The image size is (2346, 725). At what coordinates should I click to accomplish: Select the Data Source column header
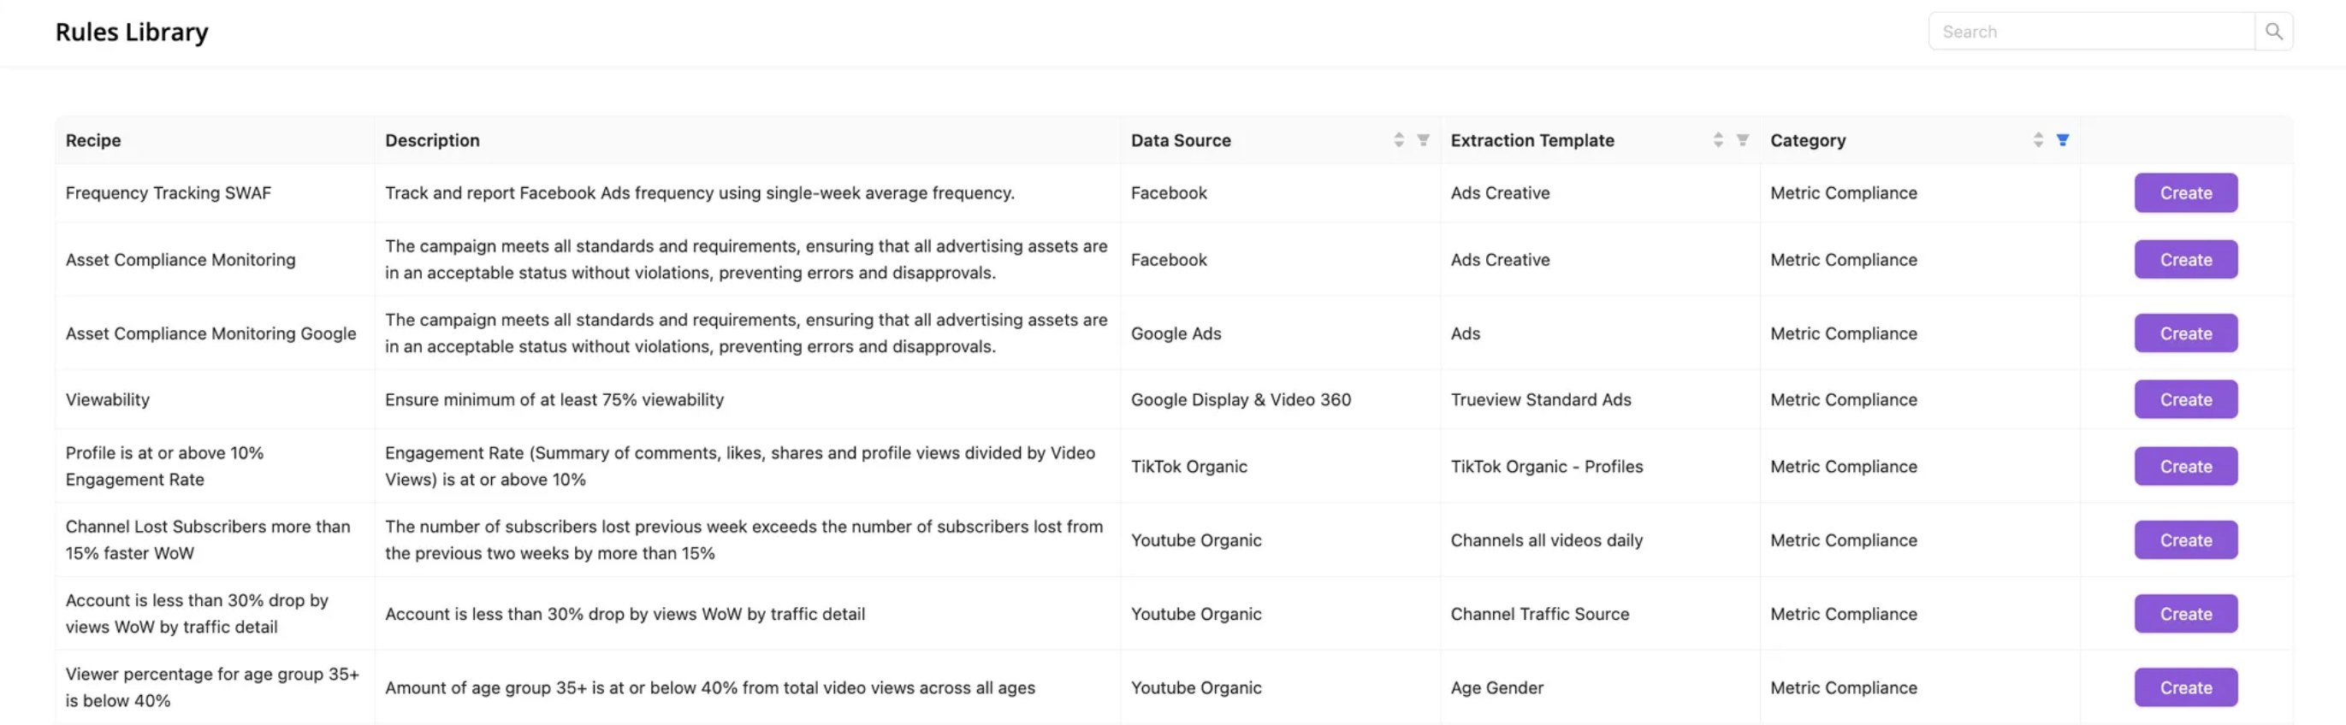tap(1181, 140)
